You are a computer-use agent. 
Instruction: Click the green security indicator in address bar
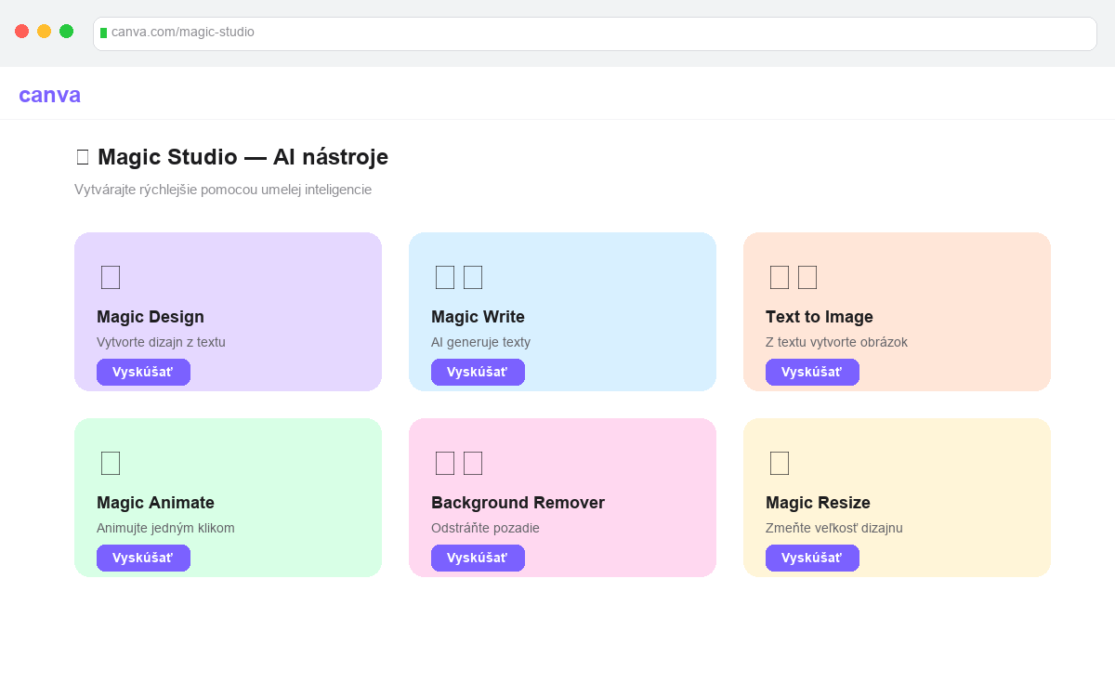point(104,33)
